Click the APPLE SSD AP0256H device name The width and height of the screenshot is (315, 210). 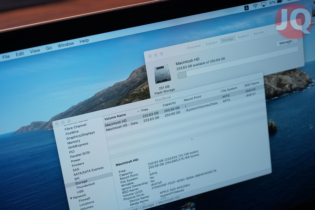tap(175, 189)
